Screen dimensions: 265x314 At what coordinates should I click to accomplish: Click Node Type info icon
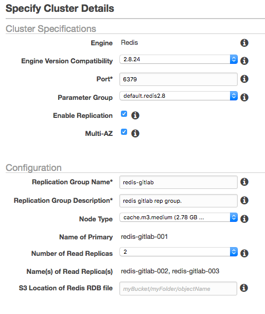[244, 219]
